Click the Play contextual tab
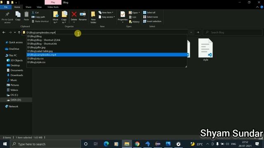264x148 pixels. pos(53,2)
